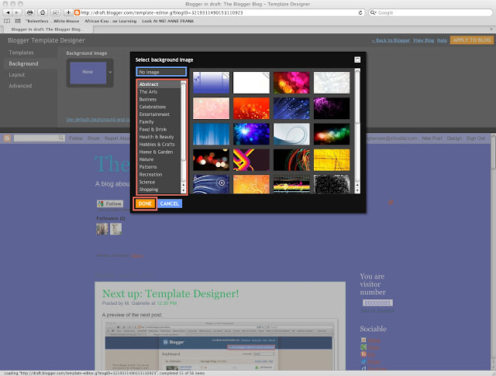Pick the purple smoke on black thumbnail
The width and height of the screenshot is (496, 376).
332,108
